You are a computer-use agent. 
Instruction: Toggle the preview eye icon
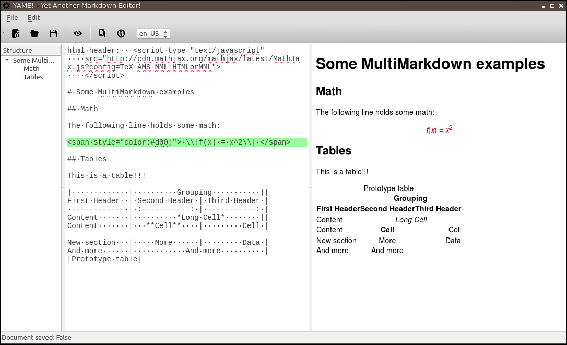coord(78,33)
